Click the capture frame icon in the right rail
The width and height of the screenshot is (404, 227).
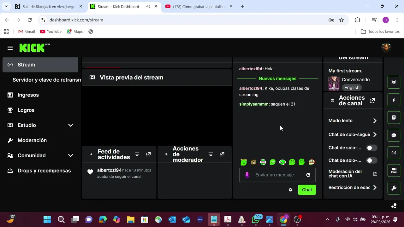(394, 82)
